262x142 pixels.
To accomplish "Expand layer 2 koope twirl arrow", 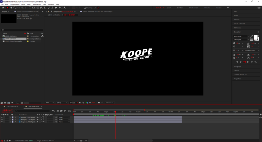I will [11, 119].
